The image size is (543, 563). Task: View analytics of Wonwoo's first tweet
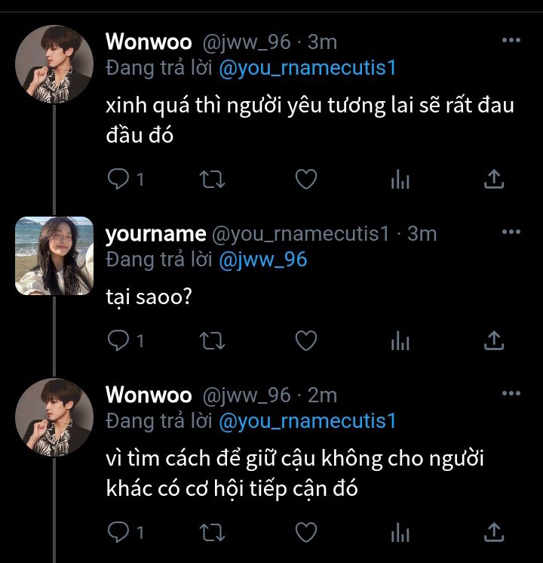point(400,179)
